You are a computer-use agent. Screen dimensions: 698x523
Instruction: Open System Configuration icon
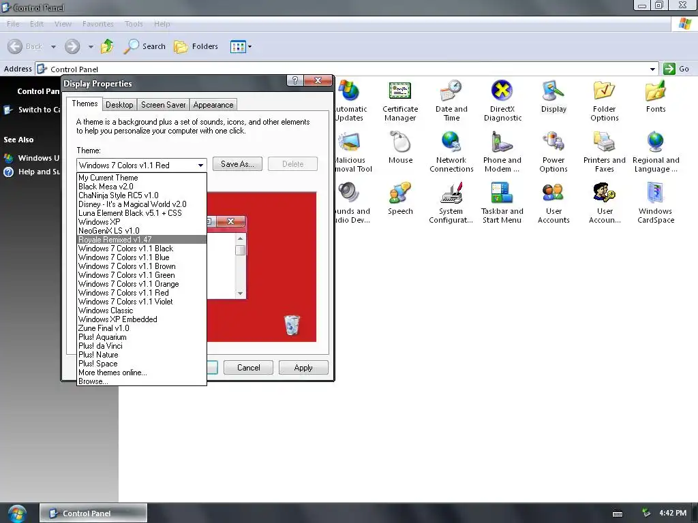[x=451, y=203]
